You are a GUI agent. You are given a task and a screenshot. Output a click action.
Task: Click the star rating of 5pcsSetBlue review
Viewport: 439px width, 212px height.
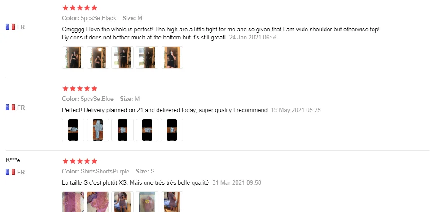click(x=80, y=88)
